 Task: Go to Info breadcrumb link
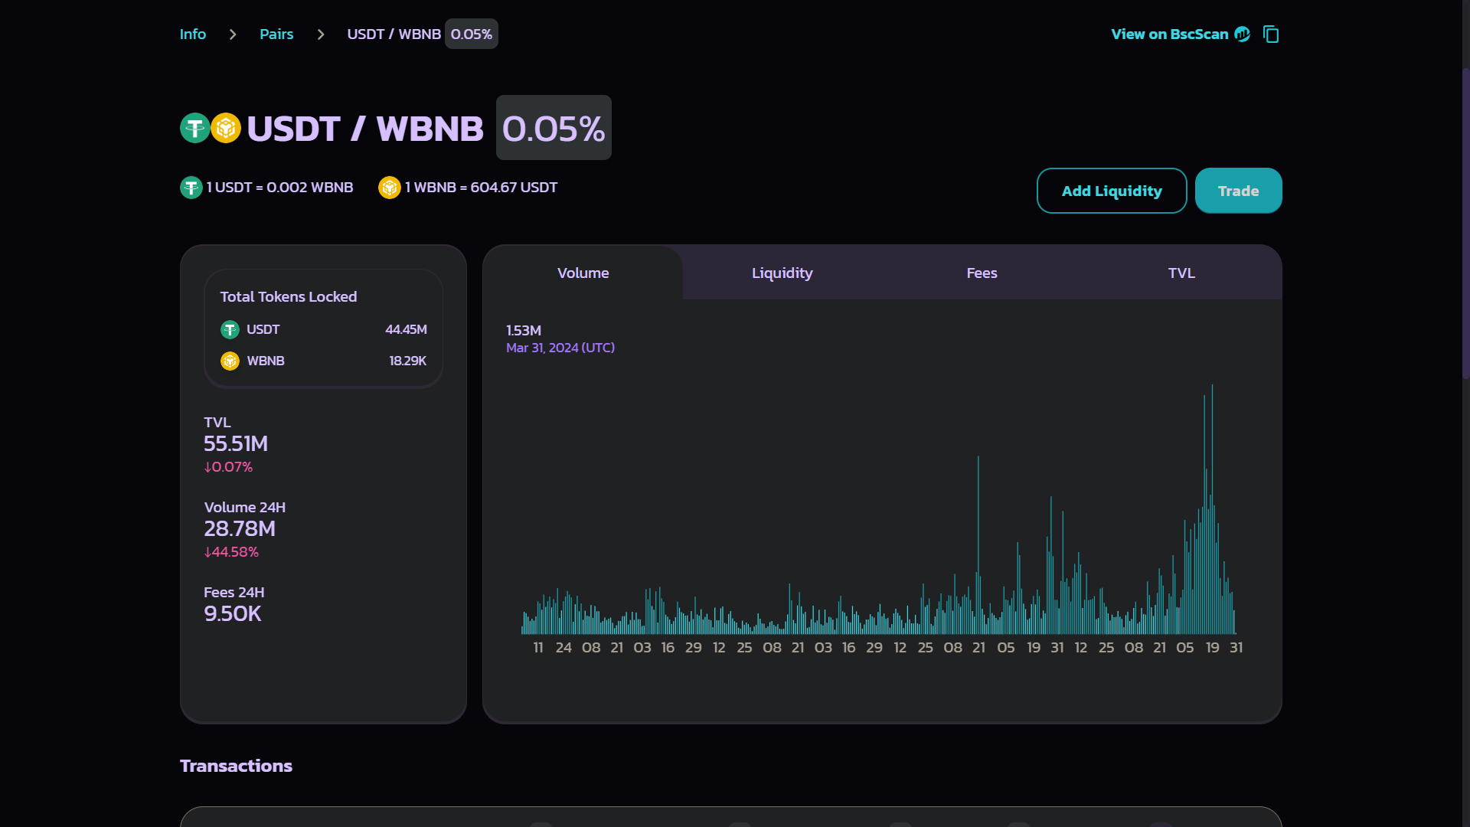coord(193,34)
